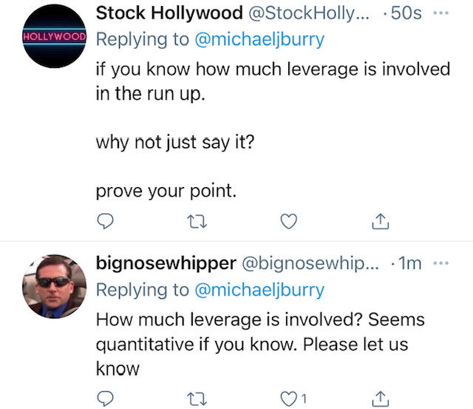The image size is (473, 409).
Task: Click the Stock Hollywood display name
Action: tap(169, 13)
